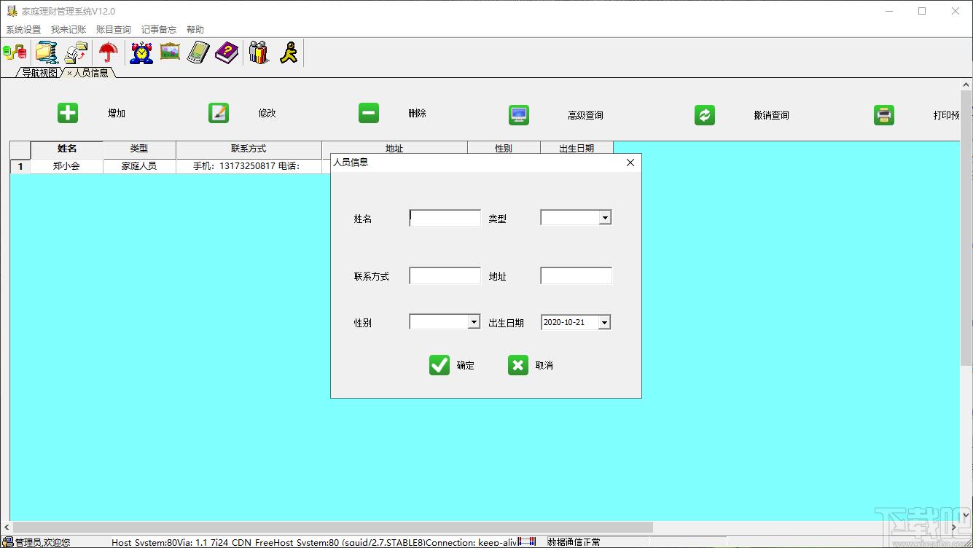Image resolution: width=973 pixels, height=548 pixels.
Task: Click the 增加 button label
Action: pos(117,113)
